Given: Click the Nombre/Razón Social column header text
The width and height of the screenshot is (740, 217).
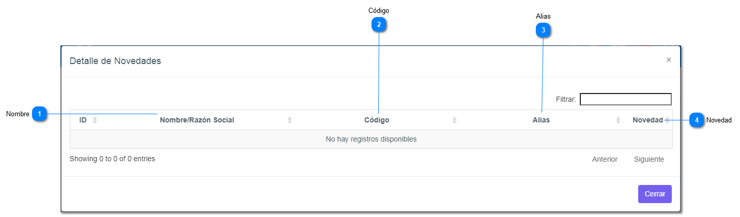Looking at the screenshot, I should 197,120.
